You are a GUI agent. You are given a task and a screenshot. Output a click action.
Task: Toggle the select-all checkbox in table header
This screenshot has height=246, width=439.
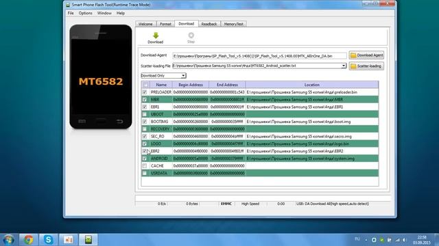click(x=145, y=85)
